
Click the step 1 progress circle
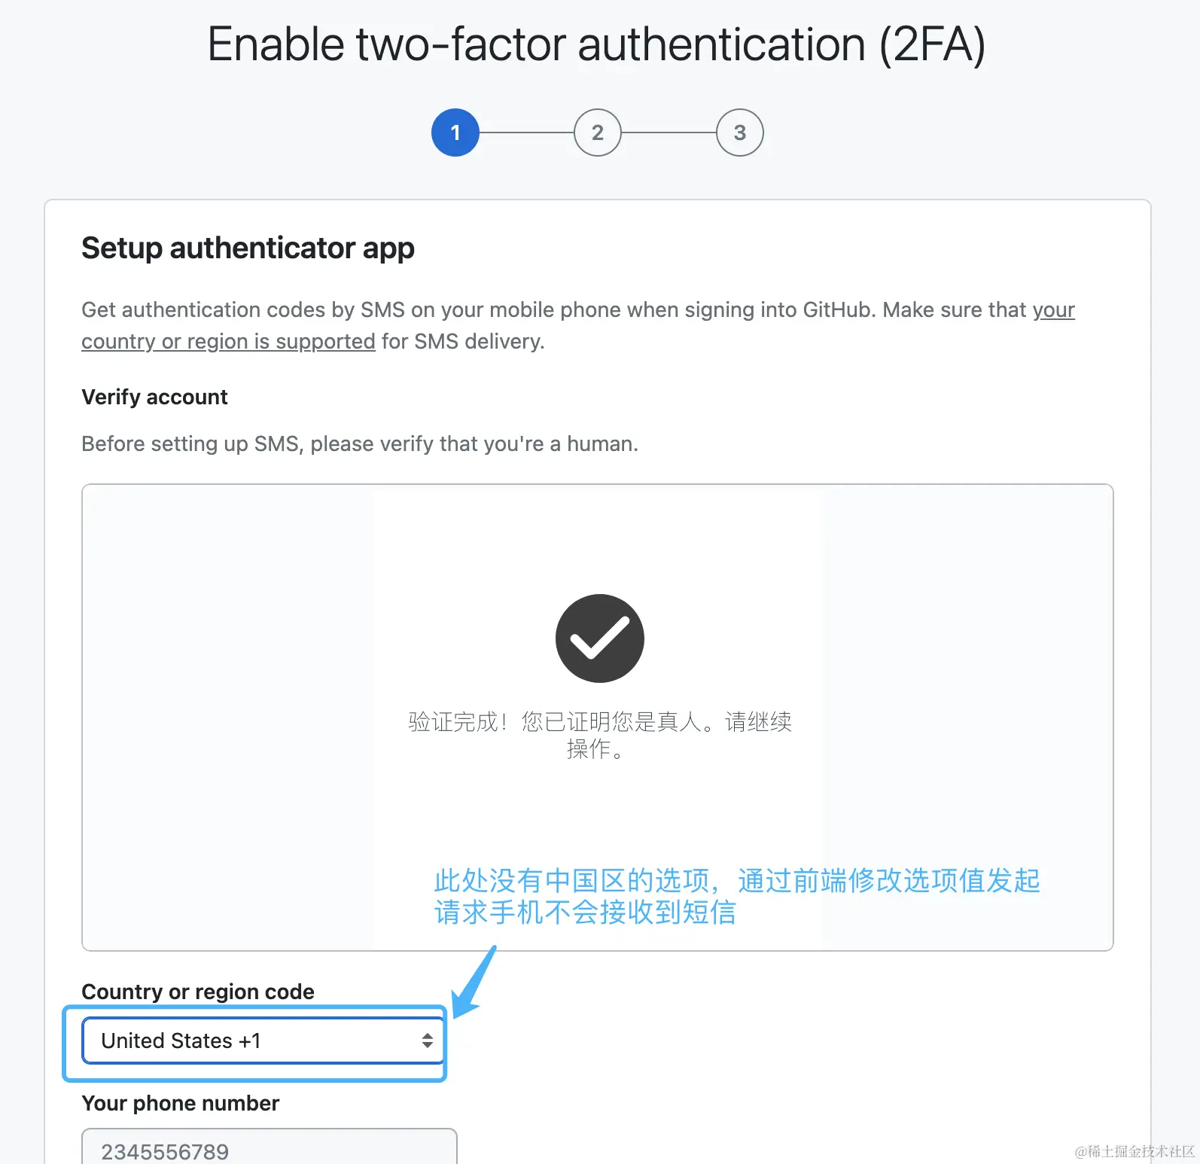click(x=455, y=133)
